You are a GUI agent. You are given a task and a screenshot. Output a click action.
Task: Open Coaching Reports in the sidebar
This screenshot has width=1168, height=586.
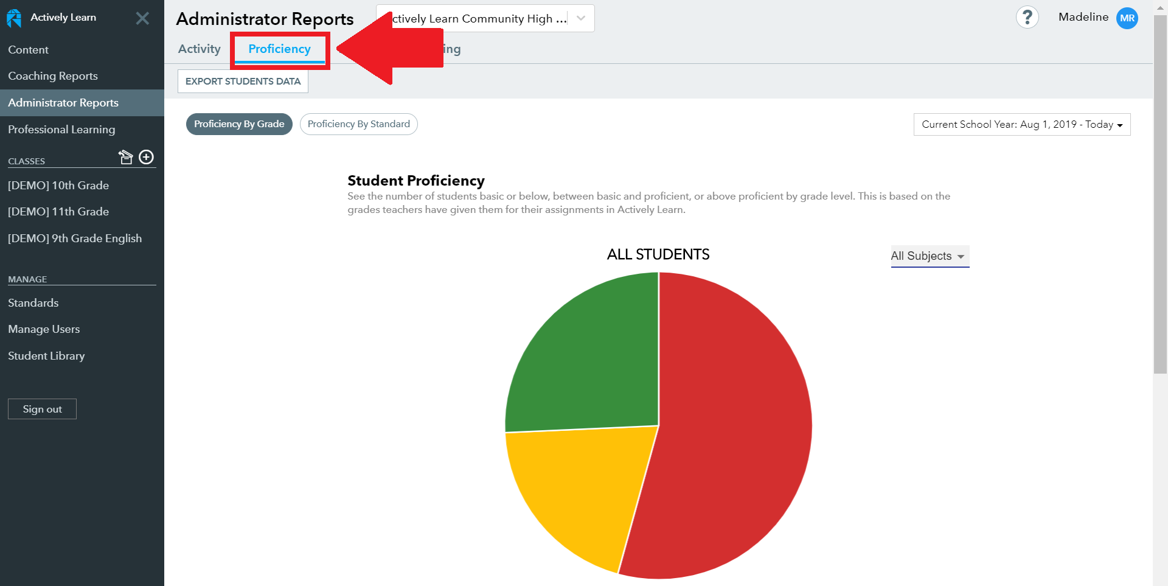(53, 75)
